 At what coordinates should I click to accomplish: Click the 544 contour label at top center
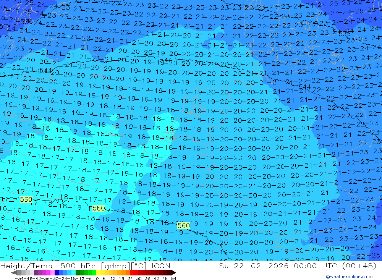point(166,60)
